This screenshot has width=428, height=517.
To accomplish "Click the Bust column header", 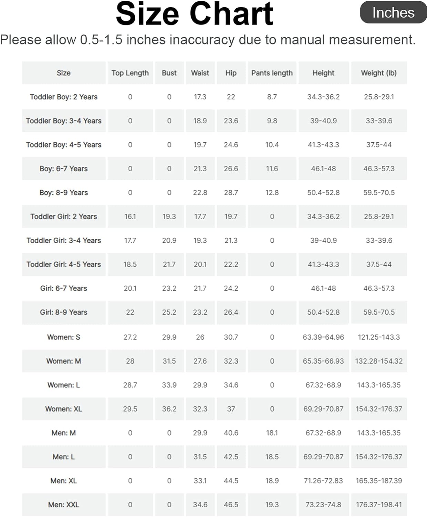I will pos(169,73).
